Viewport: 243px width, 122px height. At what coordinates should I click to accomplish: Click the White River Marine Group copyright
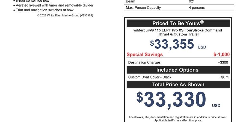65,16
